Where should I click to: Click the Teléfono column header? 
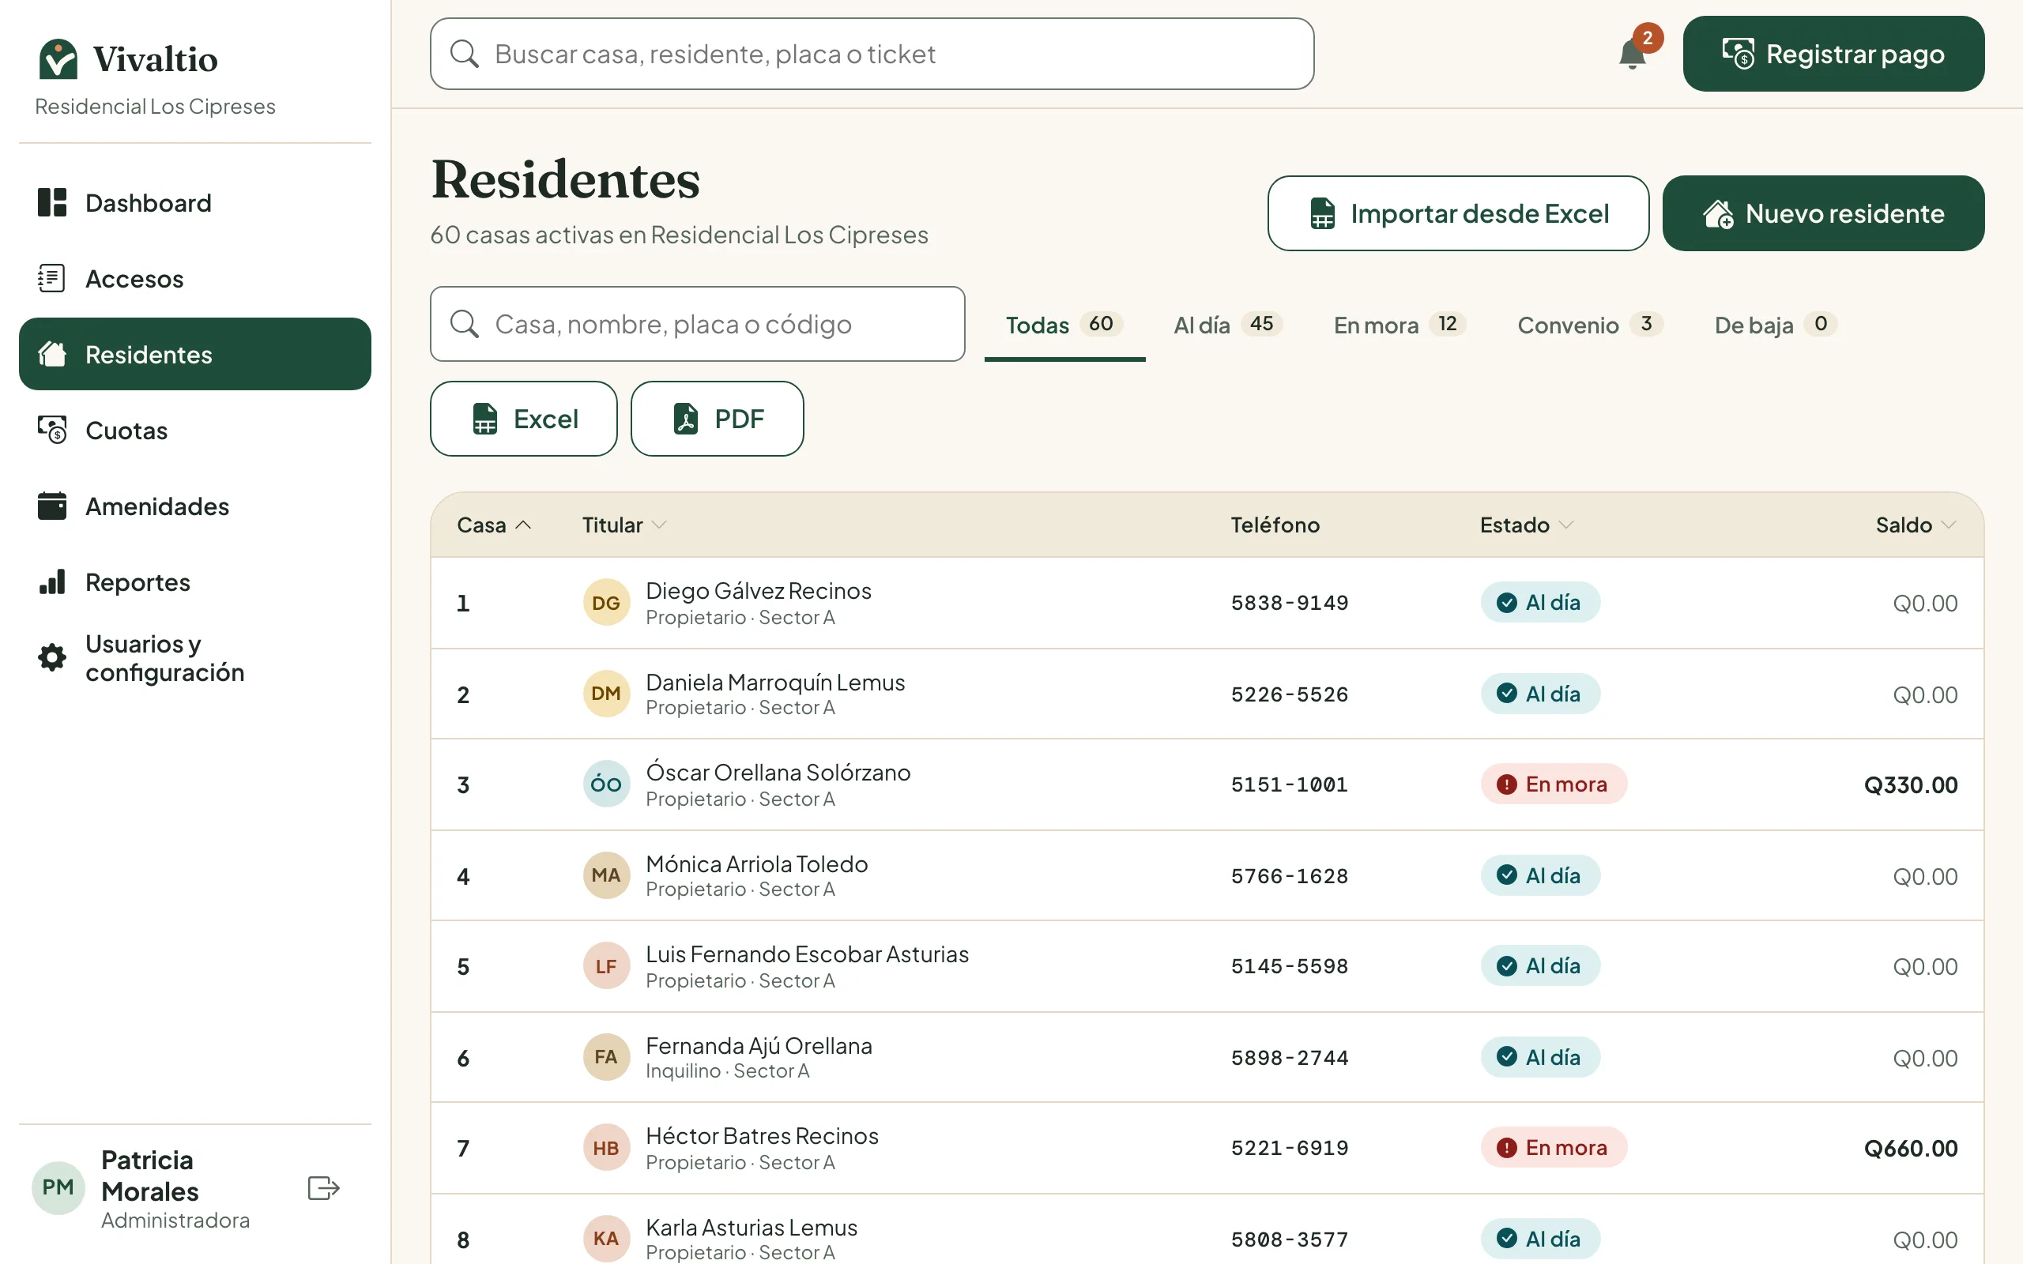1275,525
